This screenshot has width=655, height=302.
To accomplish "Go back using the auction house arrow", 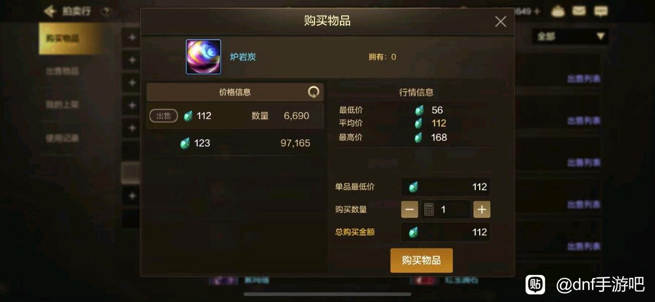I will 49,11.
